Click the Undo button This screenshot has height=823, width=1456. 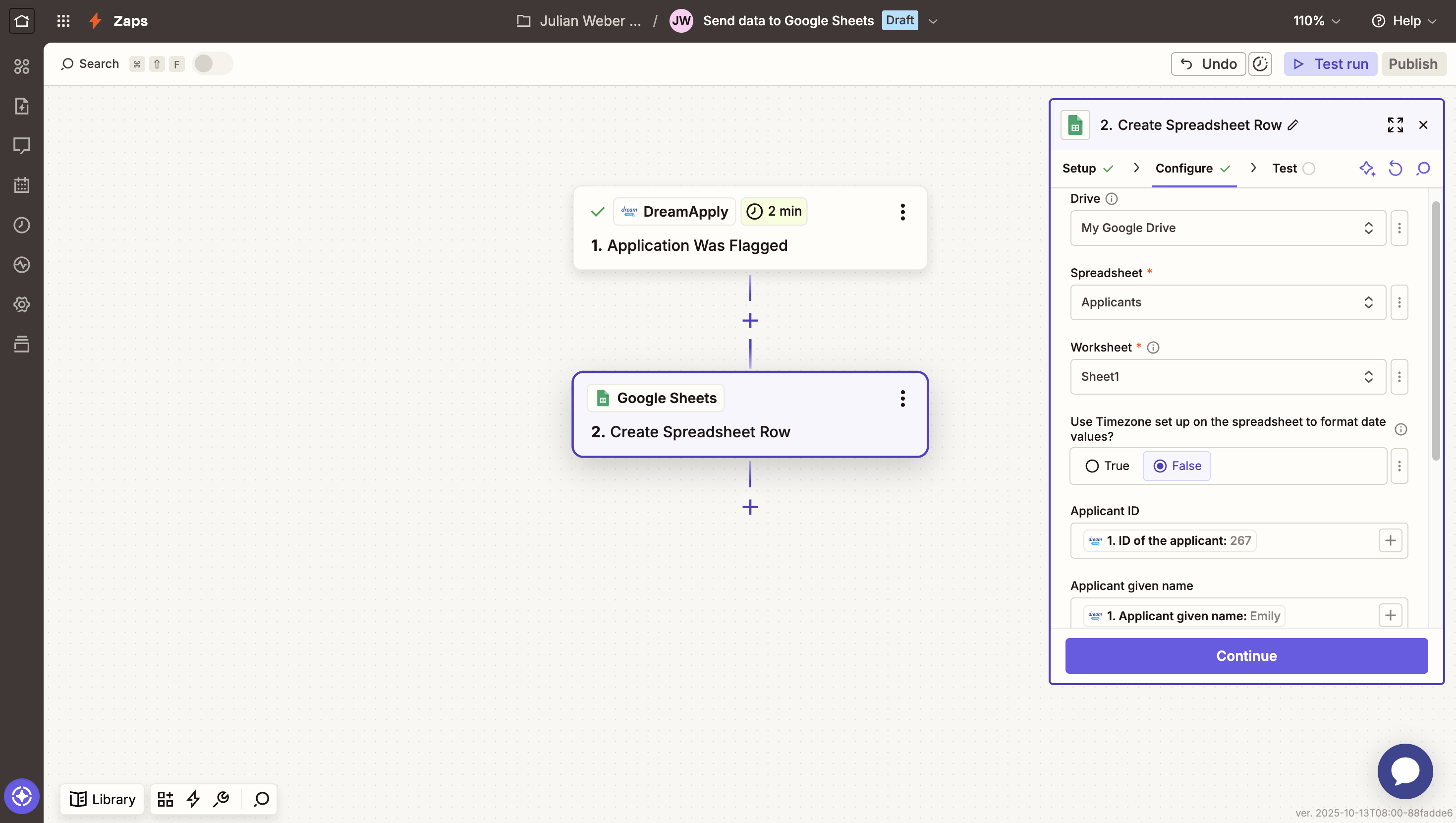[x=1208, y=64]
